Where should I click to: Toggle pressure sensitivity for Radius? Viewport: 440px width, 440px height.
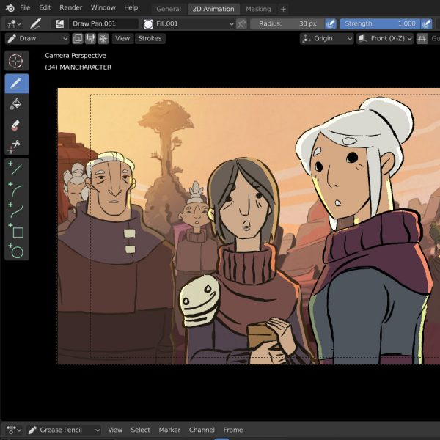point(331,23)
